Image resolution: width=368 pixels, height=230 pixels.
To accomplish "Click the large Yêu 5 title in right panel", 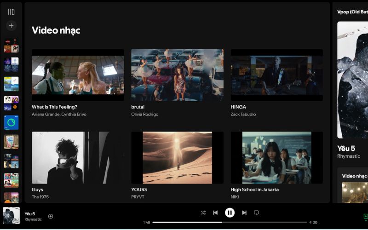I will click(346, 148).
